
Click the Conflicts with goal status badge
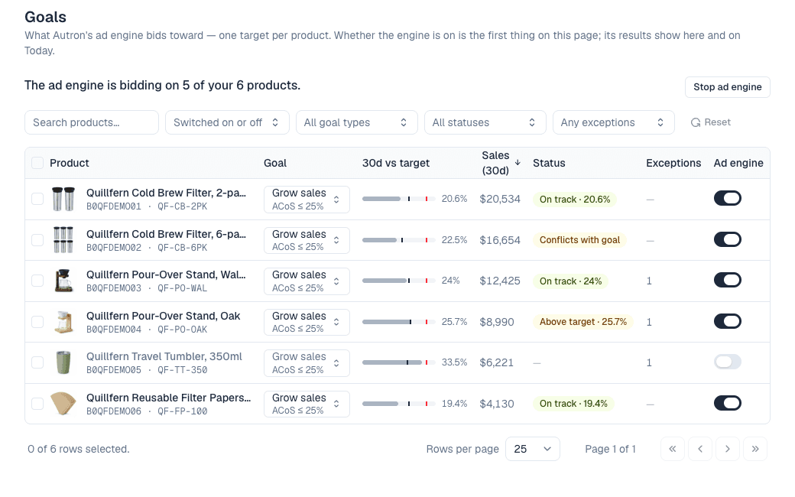coord(579,240)
